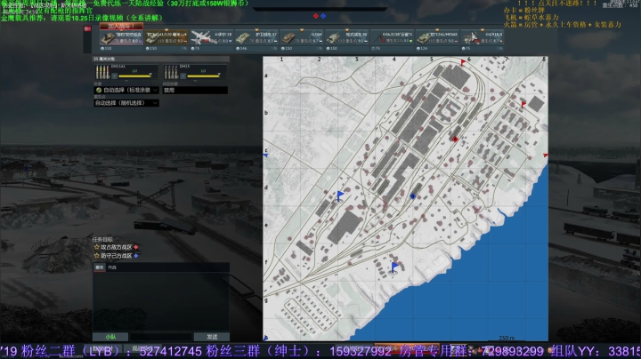Adjust the DM11A1 yellow ammo slider
Image resolution: width=641 pixels, height=359 pixels.
click(135, 76)
